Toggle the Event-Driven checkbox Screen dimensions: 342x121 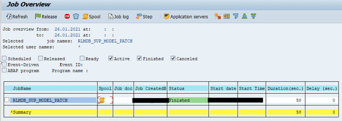[x=4, y=64]
